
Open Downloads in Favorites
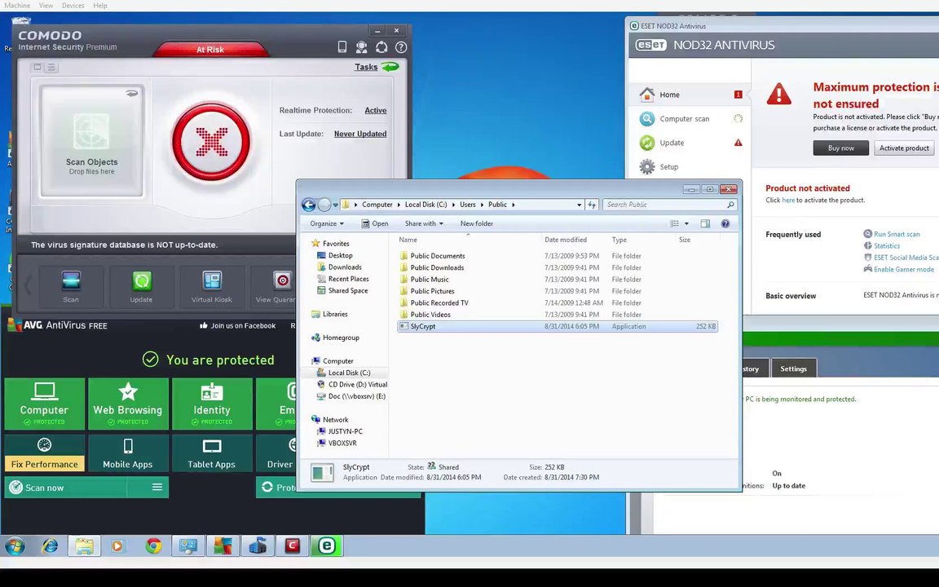click(345, 267)
